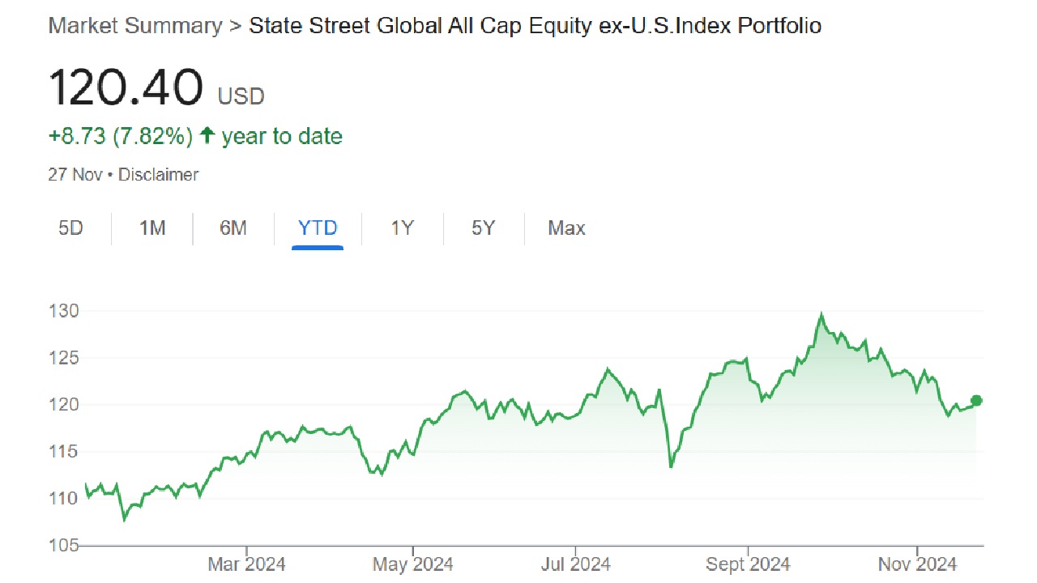Click the Nov 2024 axis label
This screenshot has width=1037, height=583.
[918, 564]
